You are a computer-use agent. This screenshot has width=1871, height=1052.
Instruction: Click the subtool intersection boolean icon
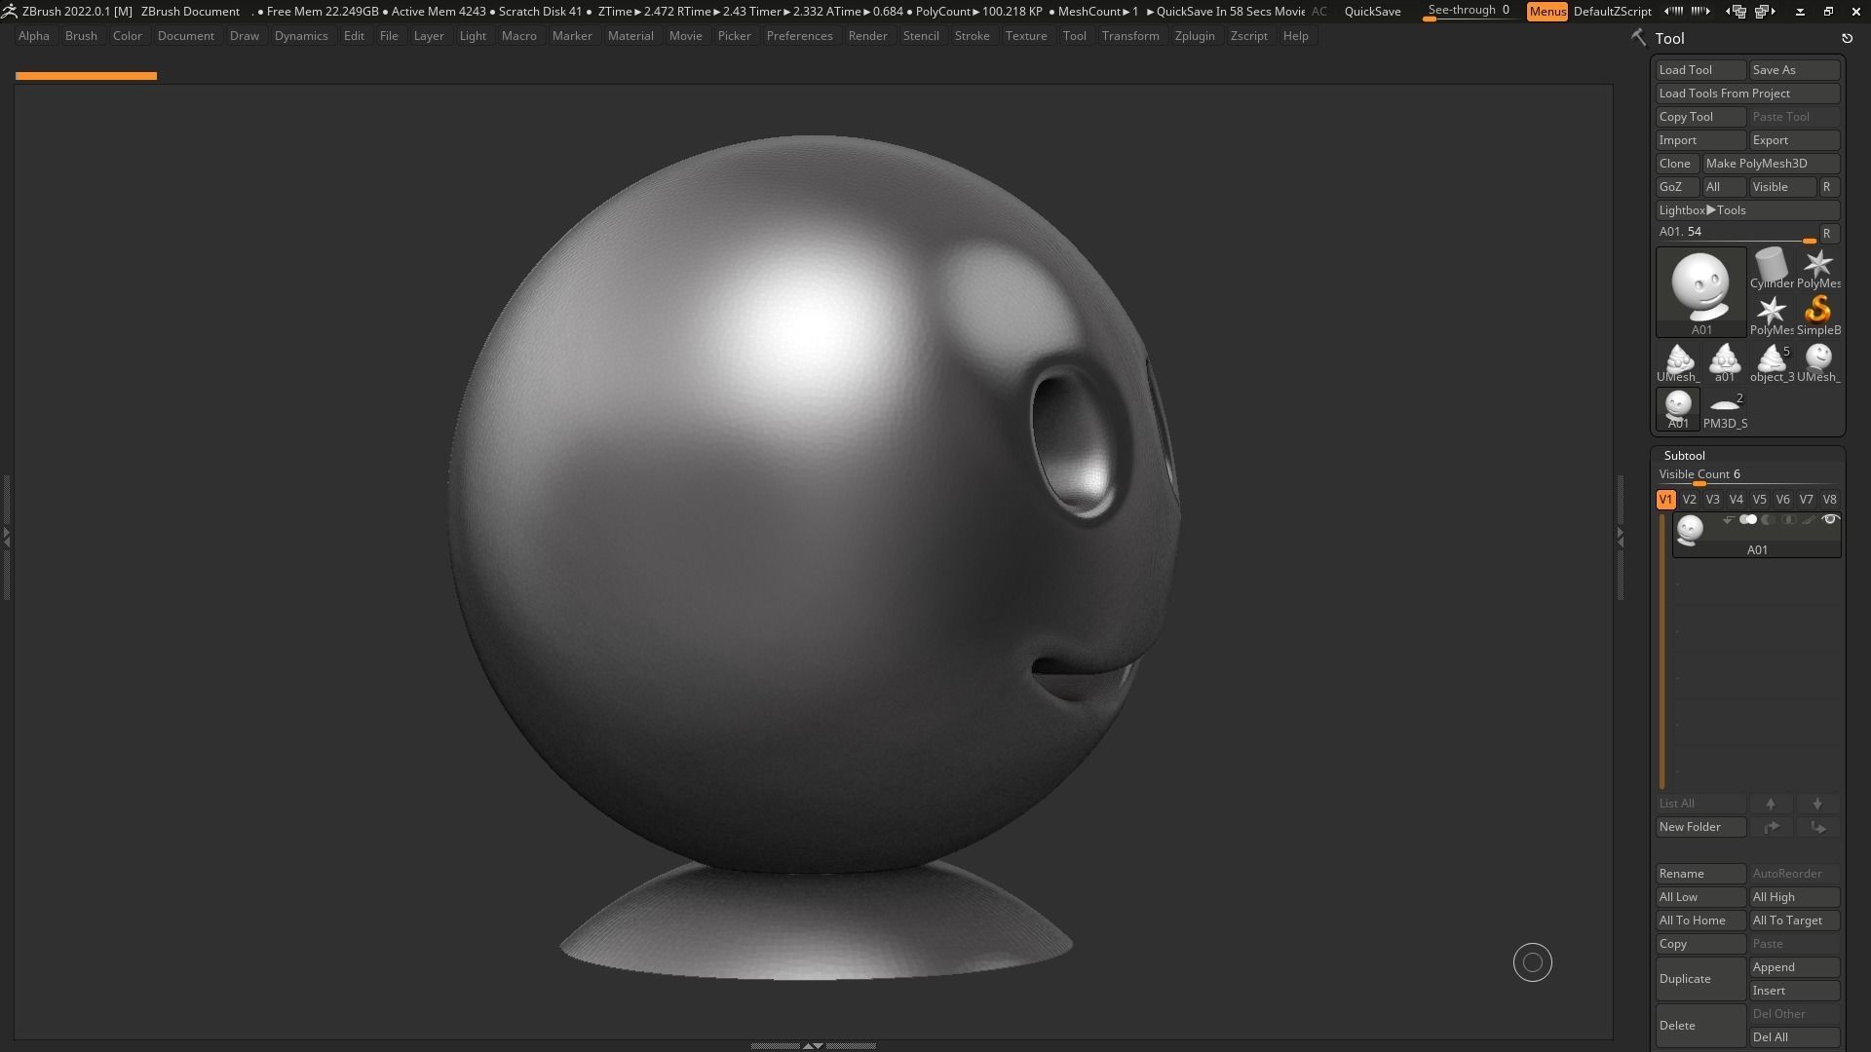pos(1788,520)
